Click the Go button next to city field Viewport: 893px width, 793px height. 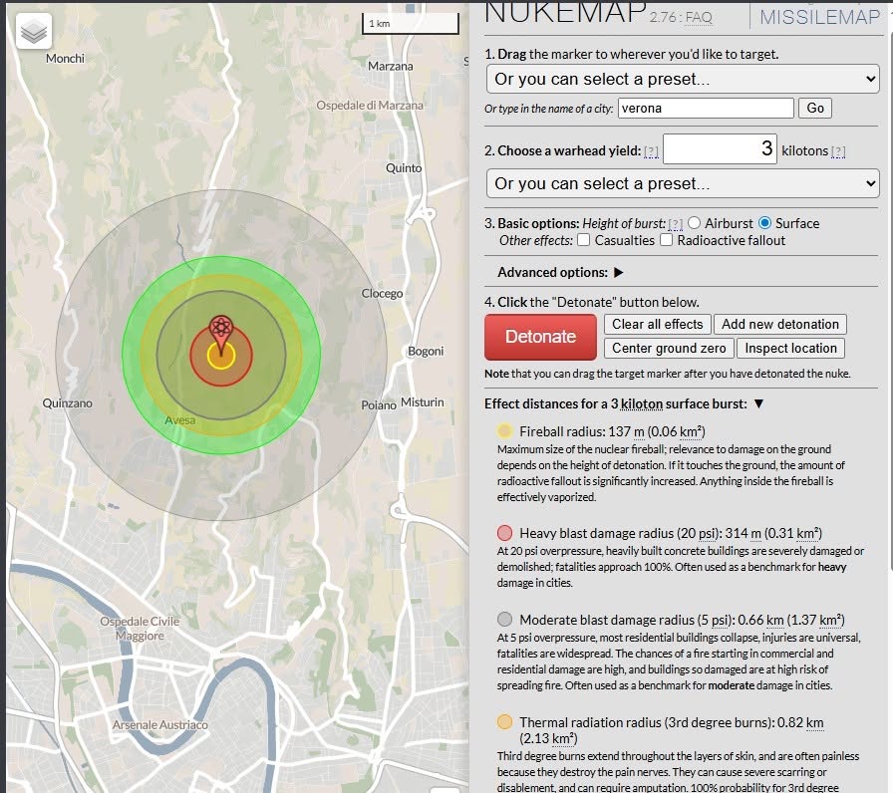[815, 109]
